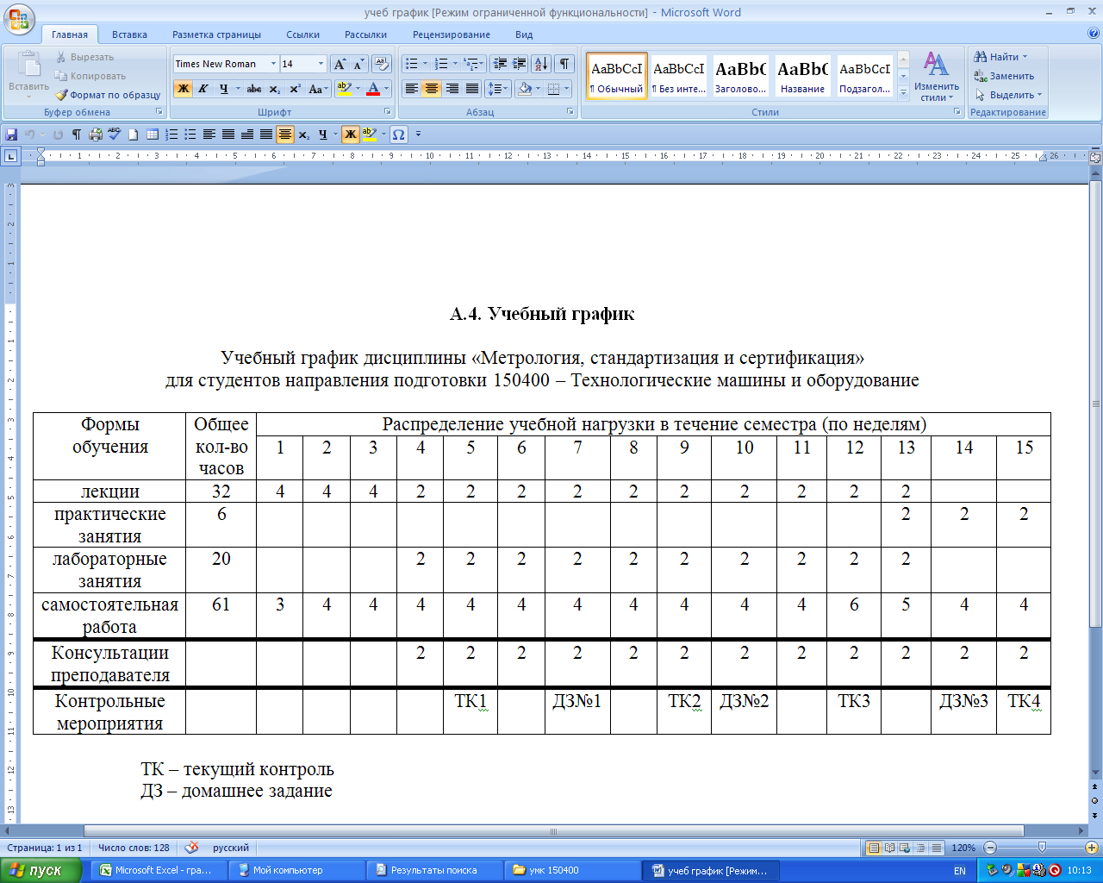Click Find (Найти) button
1103x883 pixels.
(x=1000, y=57)
